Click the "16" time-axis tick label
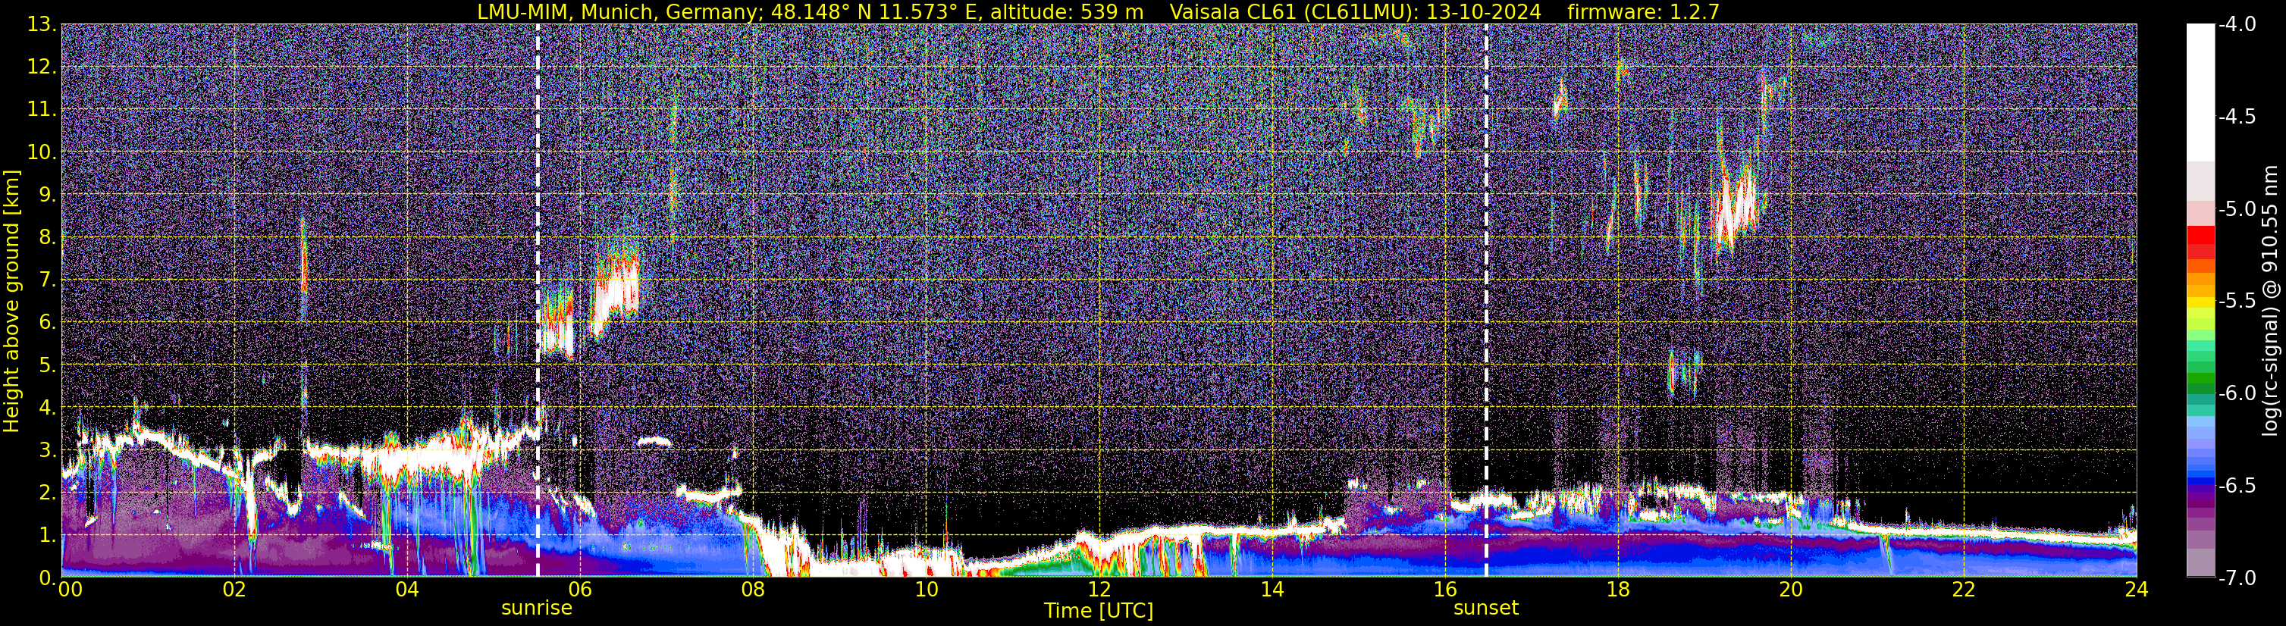The width and height of the screenshot is (2286, 626). pyautogui.click(x=1444, y=590)
